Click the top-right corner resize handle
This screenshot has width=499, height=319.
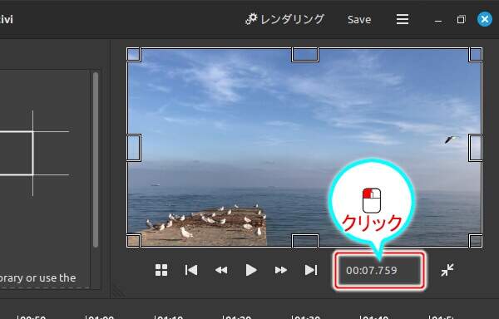[x=476, y=55]
